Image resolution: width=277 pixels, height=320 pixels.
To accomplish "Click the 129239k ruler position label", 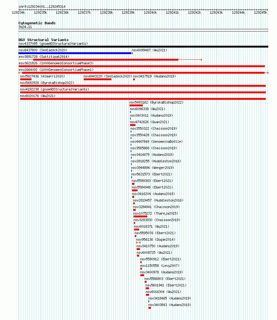I will click(128, 13).
